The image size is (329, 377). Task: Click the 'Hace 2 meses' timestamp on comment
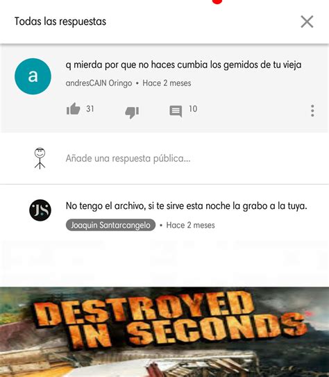point(167,83)
